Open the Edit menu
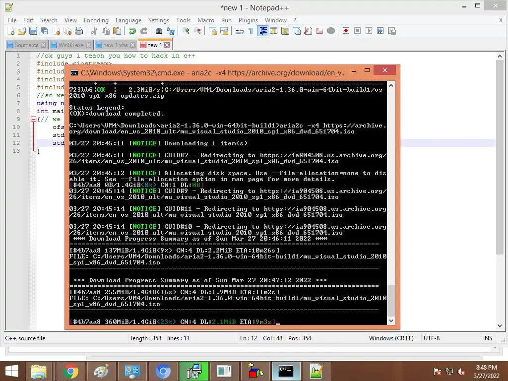The height and width of the screenshot is (381, 508). click(x=28, y=20)
